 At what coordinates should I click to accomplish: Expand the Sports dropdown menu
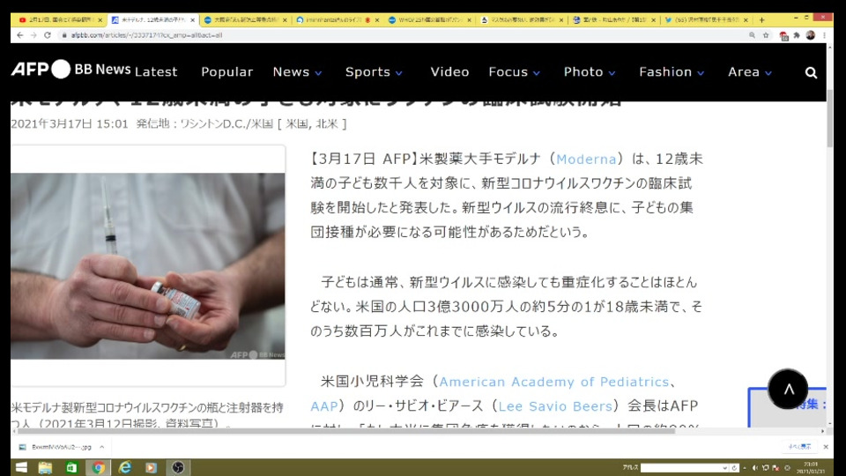(x=374, y=71)
